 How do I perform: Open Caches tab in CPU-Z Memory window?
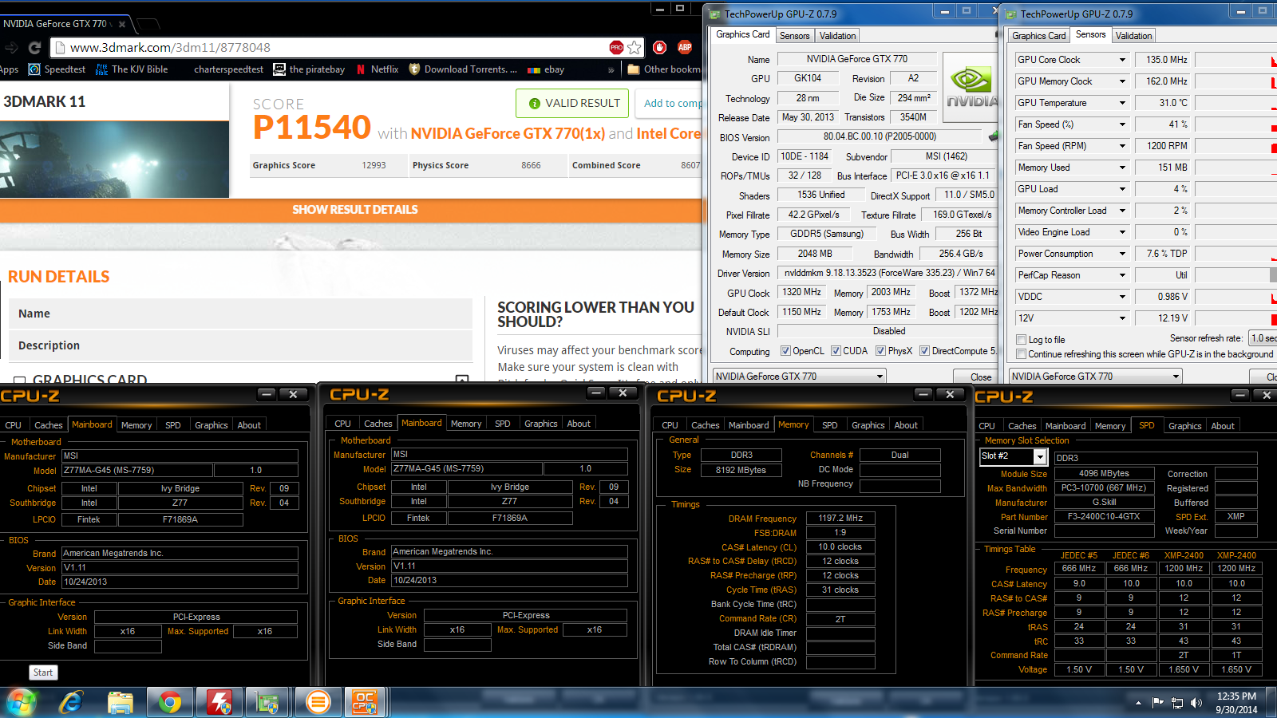click(x=705, y=425)
